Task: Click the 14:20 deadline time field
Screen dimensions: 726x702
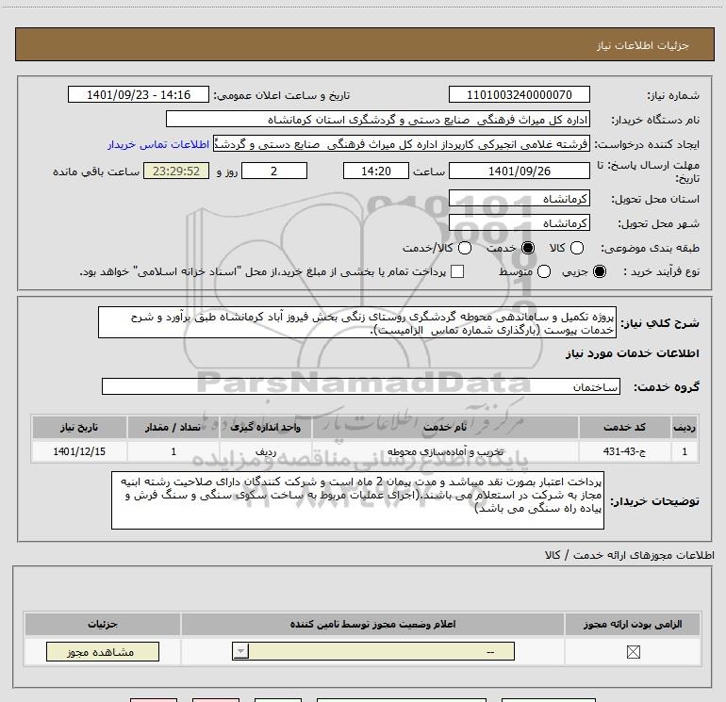Action: [376, 171]
